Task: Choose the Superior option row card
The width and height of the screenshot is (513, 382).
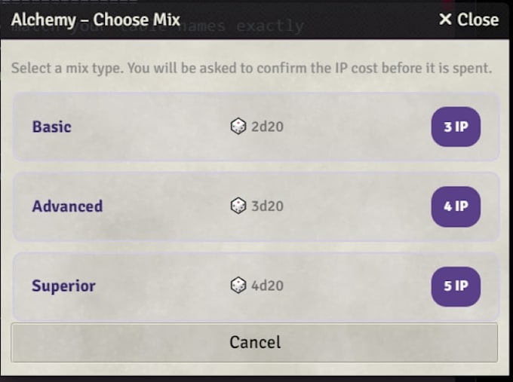Action: (256, 286)
